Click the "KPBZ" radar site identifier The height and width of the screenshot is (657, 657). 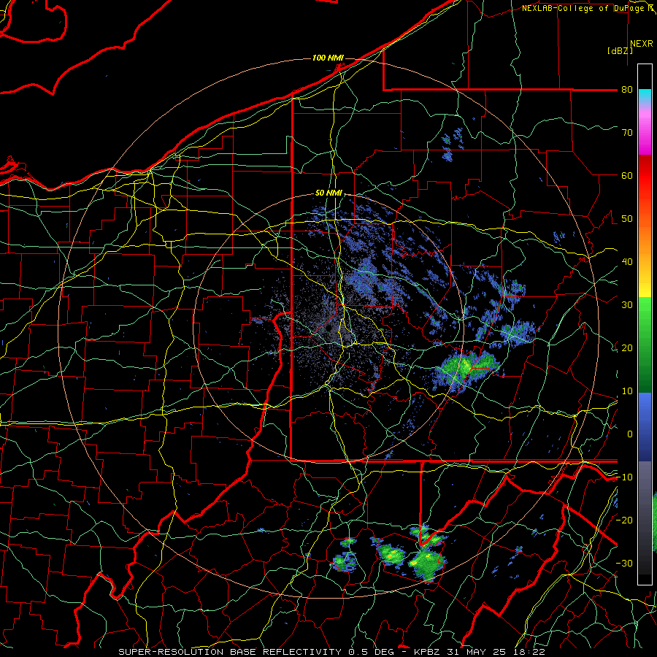tap(427, 652)
